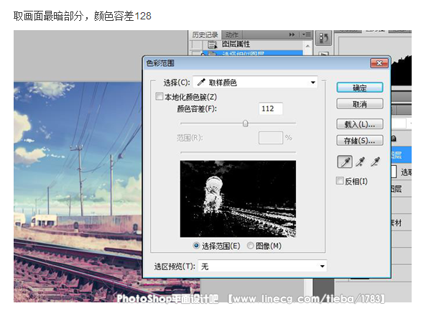Close the 色彩范围 dialog
421x311 pixels.
pos(379,63)
